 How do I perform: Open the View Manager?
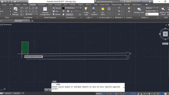pyautogui.click(x=15, y=11)
